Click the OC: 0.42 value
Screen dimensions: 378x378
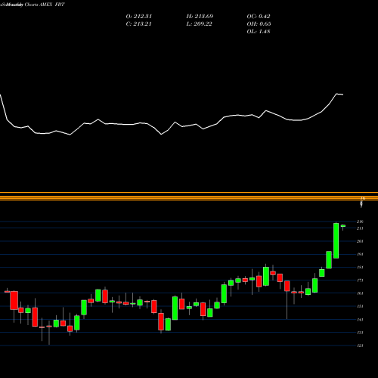(x=259, y=17)
